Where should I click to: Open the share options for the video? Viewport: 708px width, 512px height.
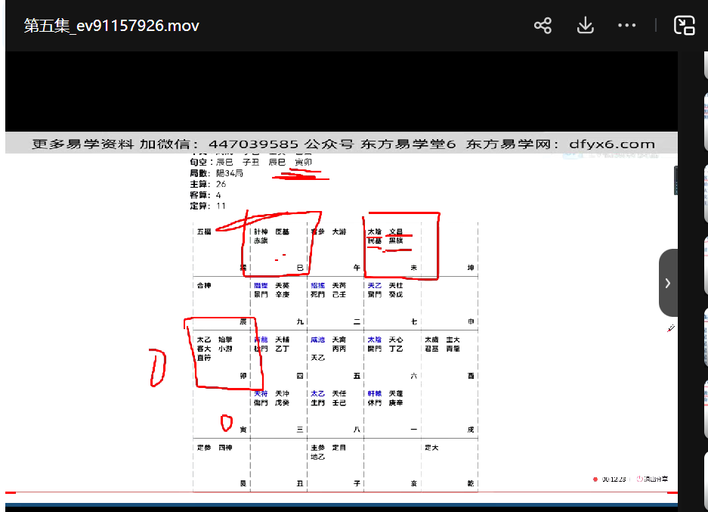(x=543, y=25)
